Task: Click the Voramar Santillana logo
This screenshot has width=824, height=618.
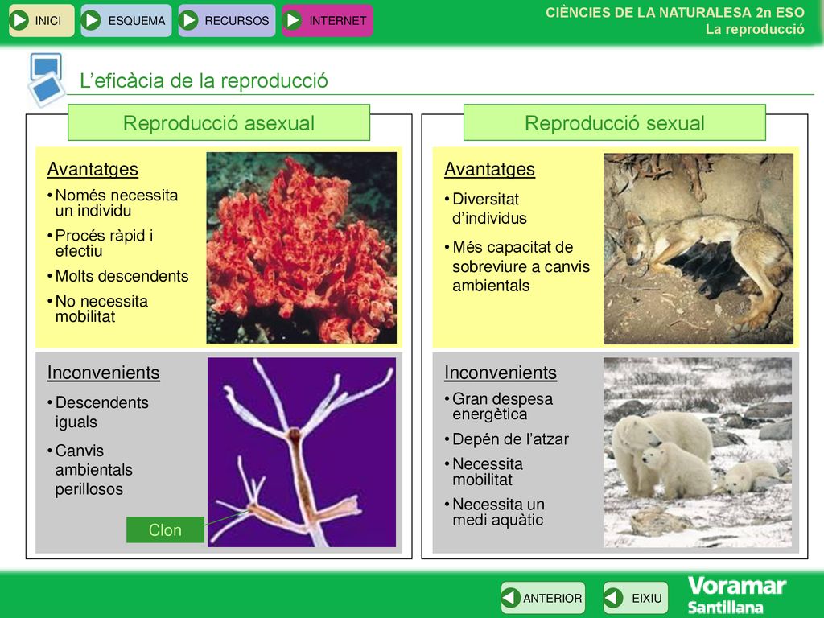Action: (x=737, y=595)
